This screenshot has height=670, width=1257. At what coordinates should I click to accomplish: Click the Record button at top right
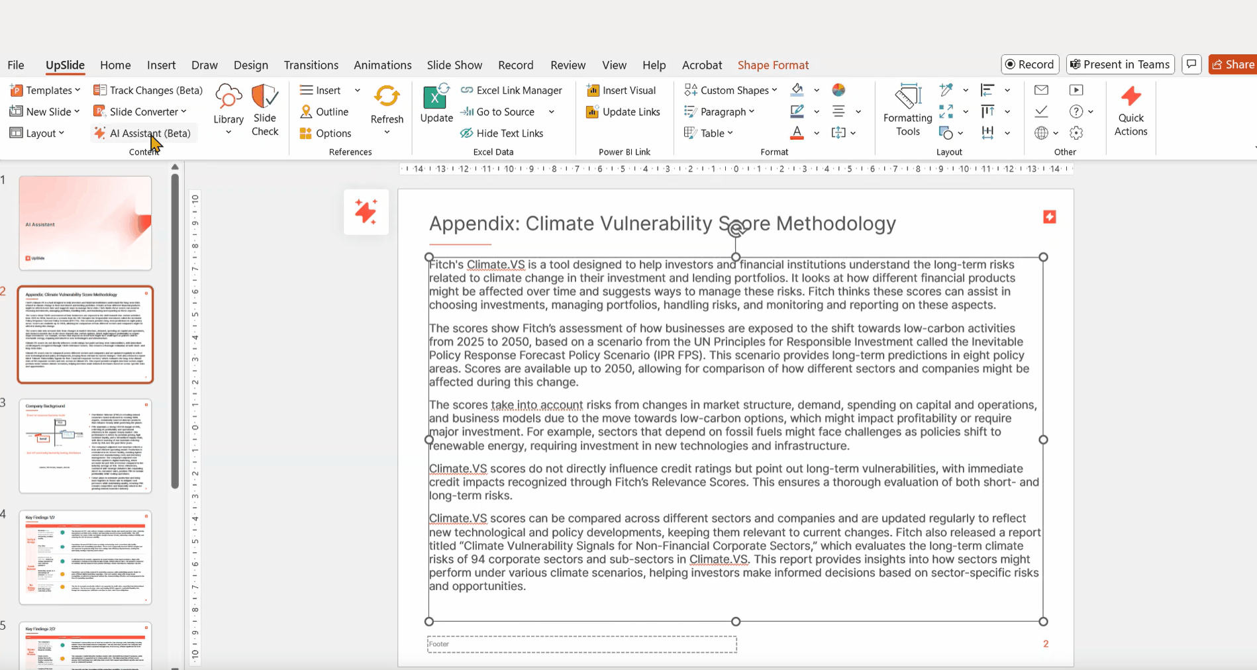[1030, 64]
